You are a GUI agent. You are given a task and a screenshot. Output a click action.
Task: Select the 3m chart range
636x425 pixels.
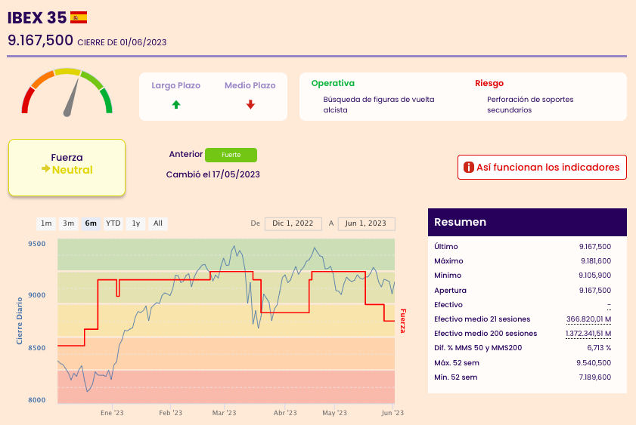pyautogui.click(x=69, y=223)
